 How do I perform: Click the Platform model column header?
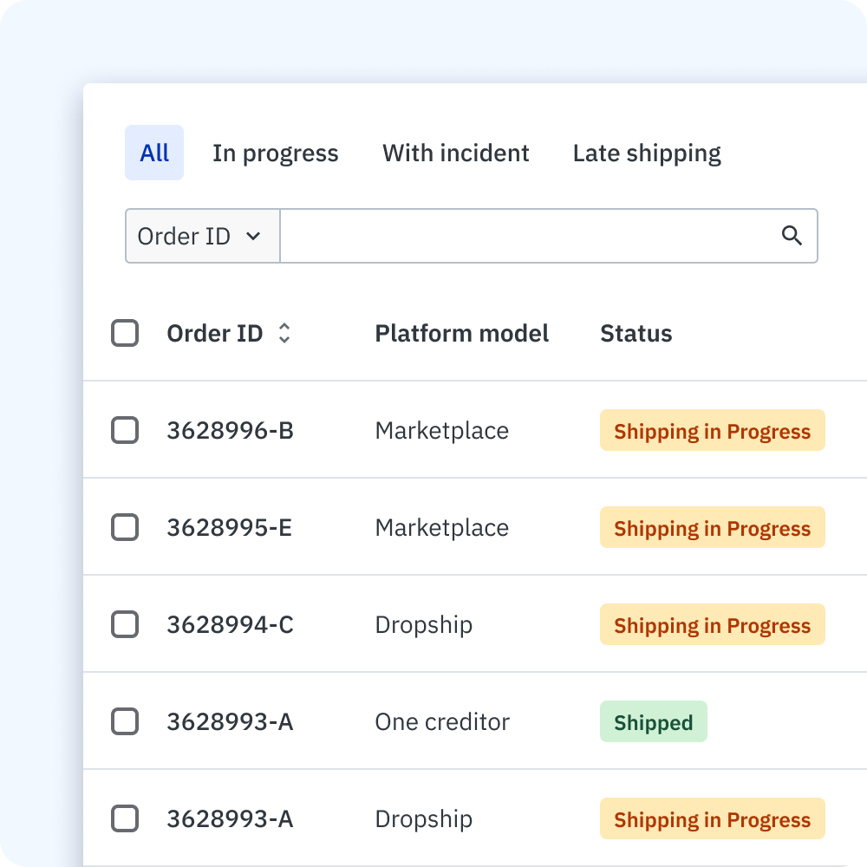tap(461, 333)
